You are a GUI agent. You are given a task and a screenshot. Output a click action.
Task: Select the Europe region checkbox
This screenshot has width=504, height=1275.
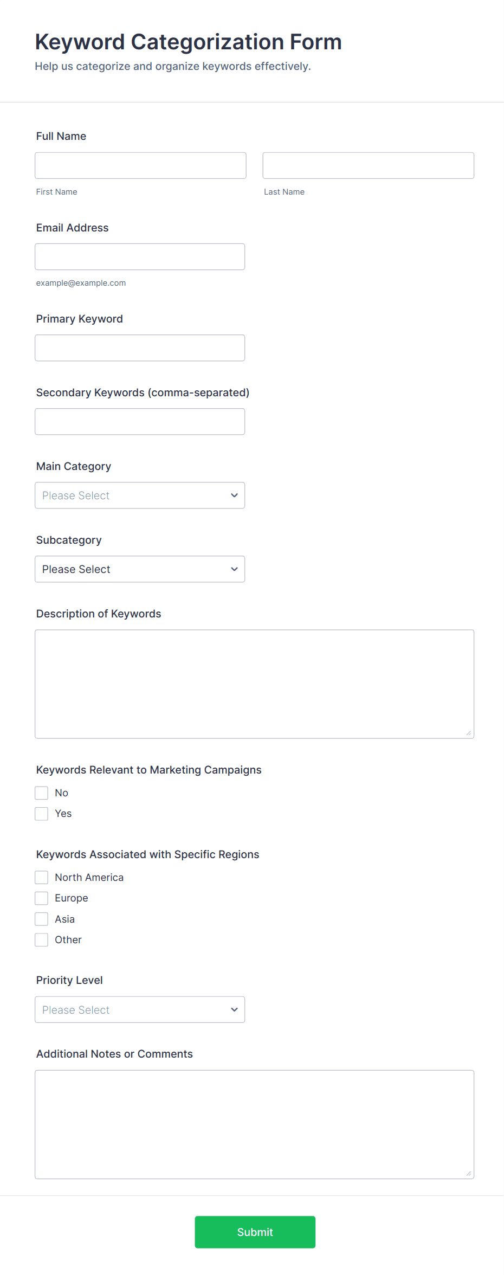pyautogui.click(x=42, y=898)
